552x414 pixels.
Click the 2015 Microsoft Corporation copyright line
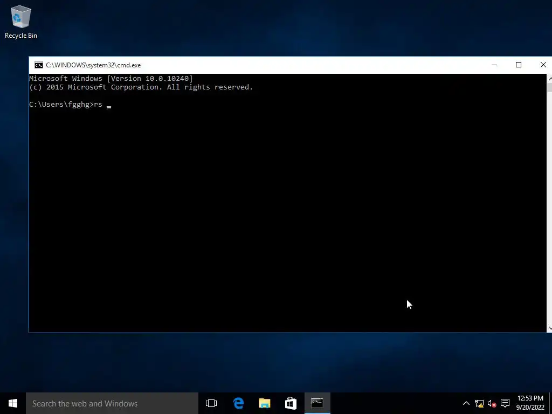point(141,87)
